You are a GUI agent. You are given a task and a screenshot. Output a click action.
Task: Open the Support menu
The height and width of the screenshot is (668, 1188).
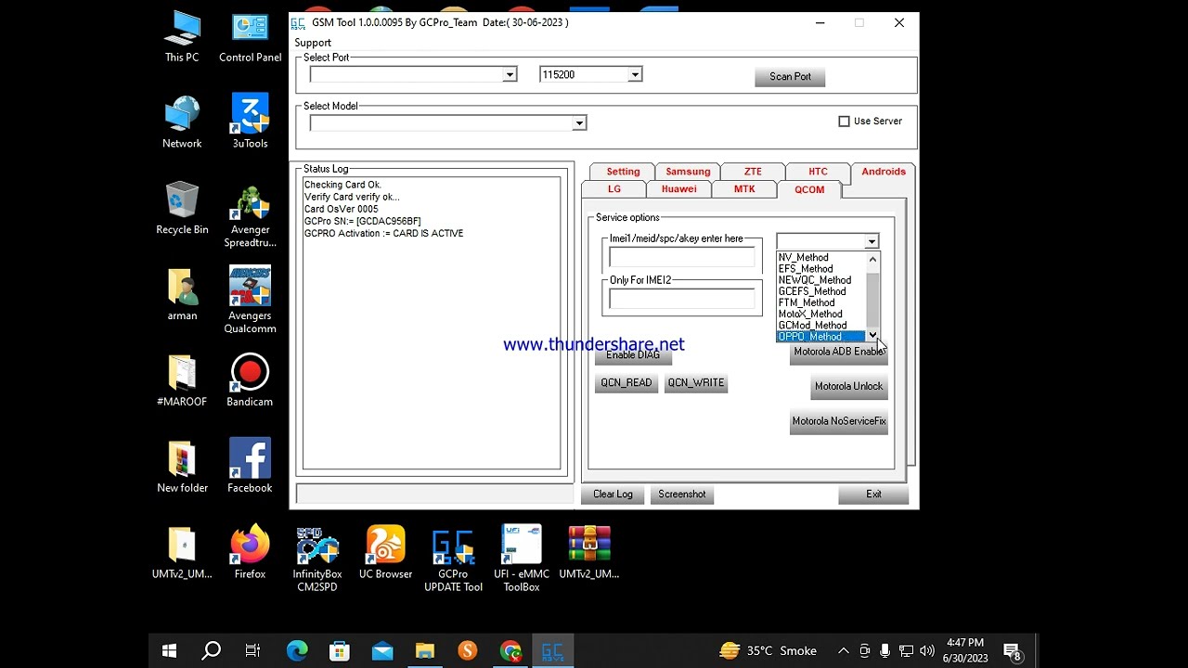point(313,43)
